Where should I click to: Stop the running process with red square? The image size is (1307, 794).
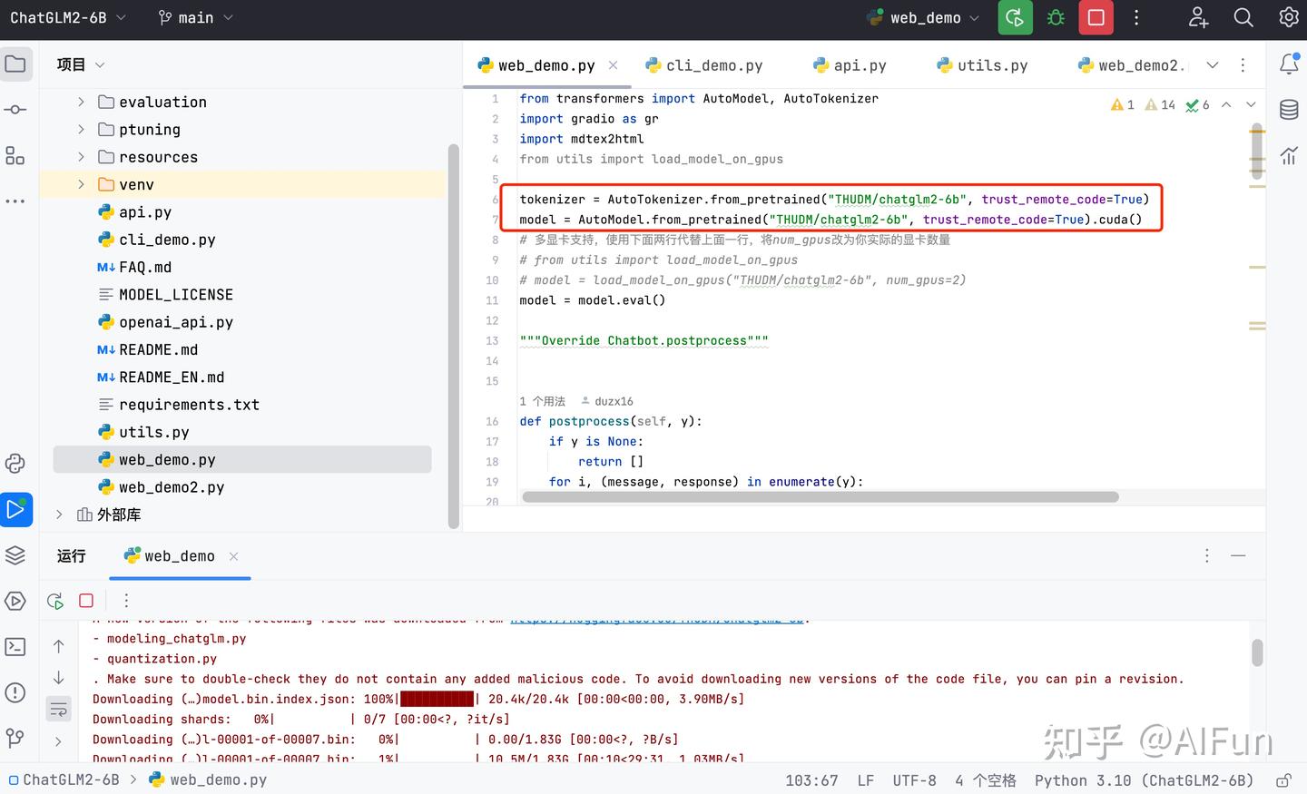[x=1096, y=18]
